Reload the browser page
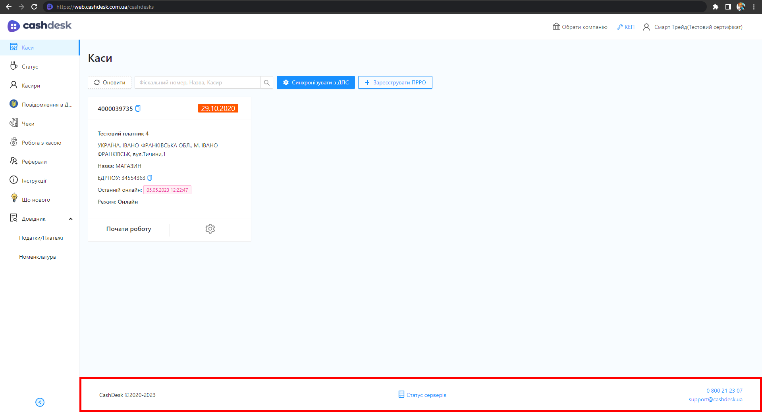This screenshot has height=412, width=762. coord(34,7)
